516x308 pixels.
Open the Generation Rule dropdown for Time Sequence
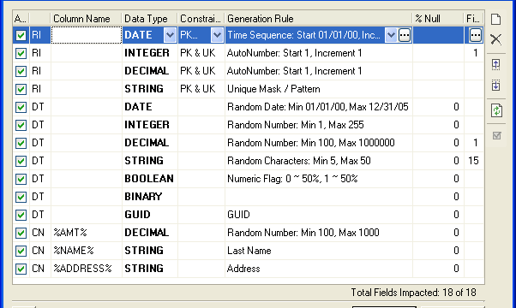click(x=391, y=35)
